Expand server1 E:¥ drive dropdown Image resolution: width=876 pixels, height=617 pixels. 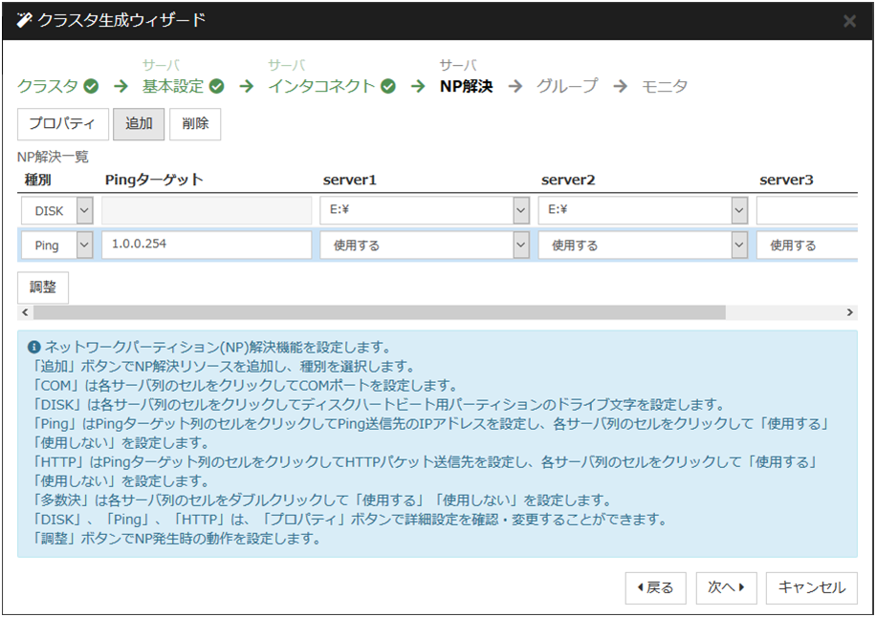point(520,210)
